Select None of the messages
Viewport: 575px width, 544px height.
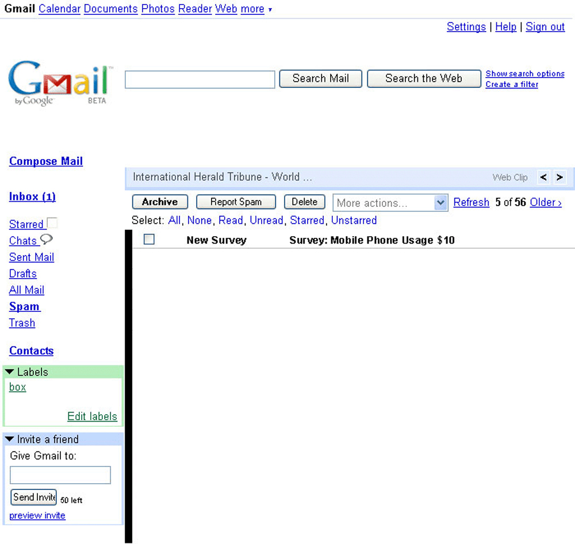click(200, 220)
